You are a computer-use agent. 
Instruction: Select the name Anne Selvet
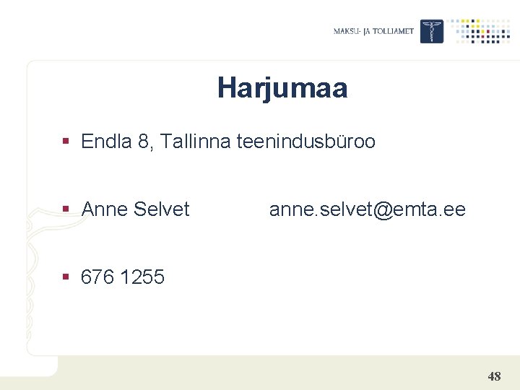(135, 209)
